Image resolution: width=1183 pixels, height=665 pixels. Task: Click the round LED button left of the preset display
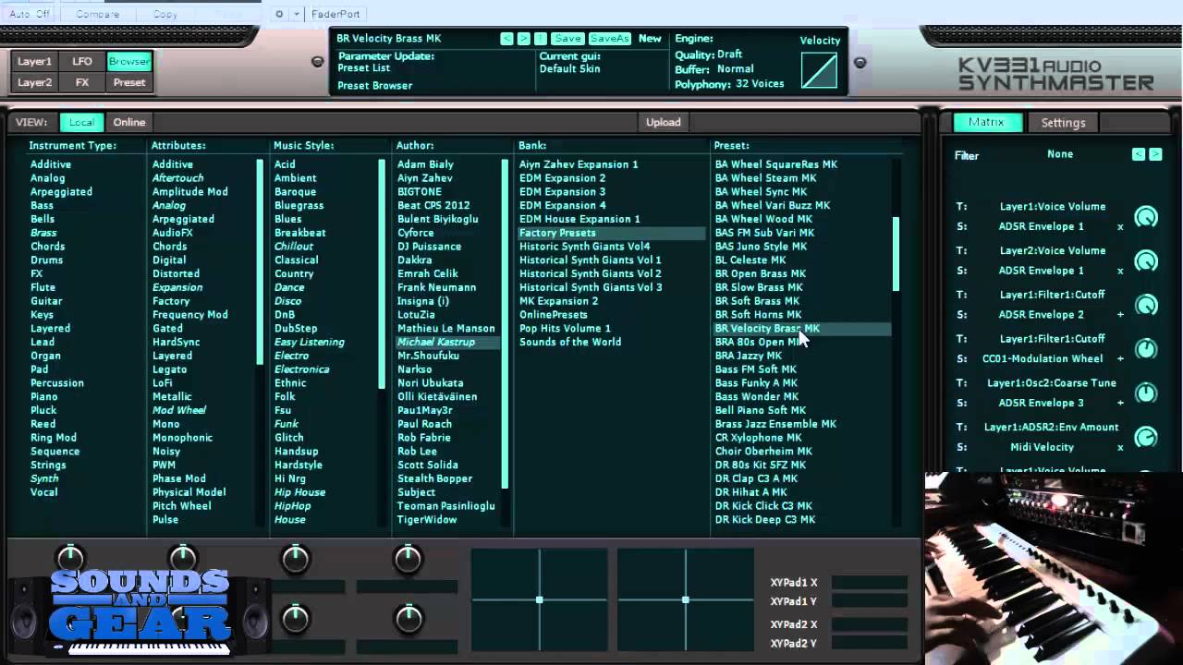[318, 62]
